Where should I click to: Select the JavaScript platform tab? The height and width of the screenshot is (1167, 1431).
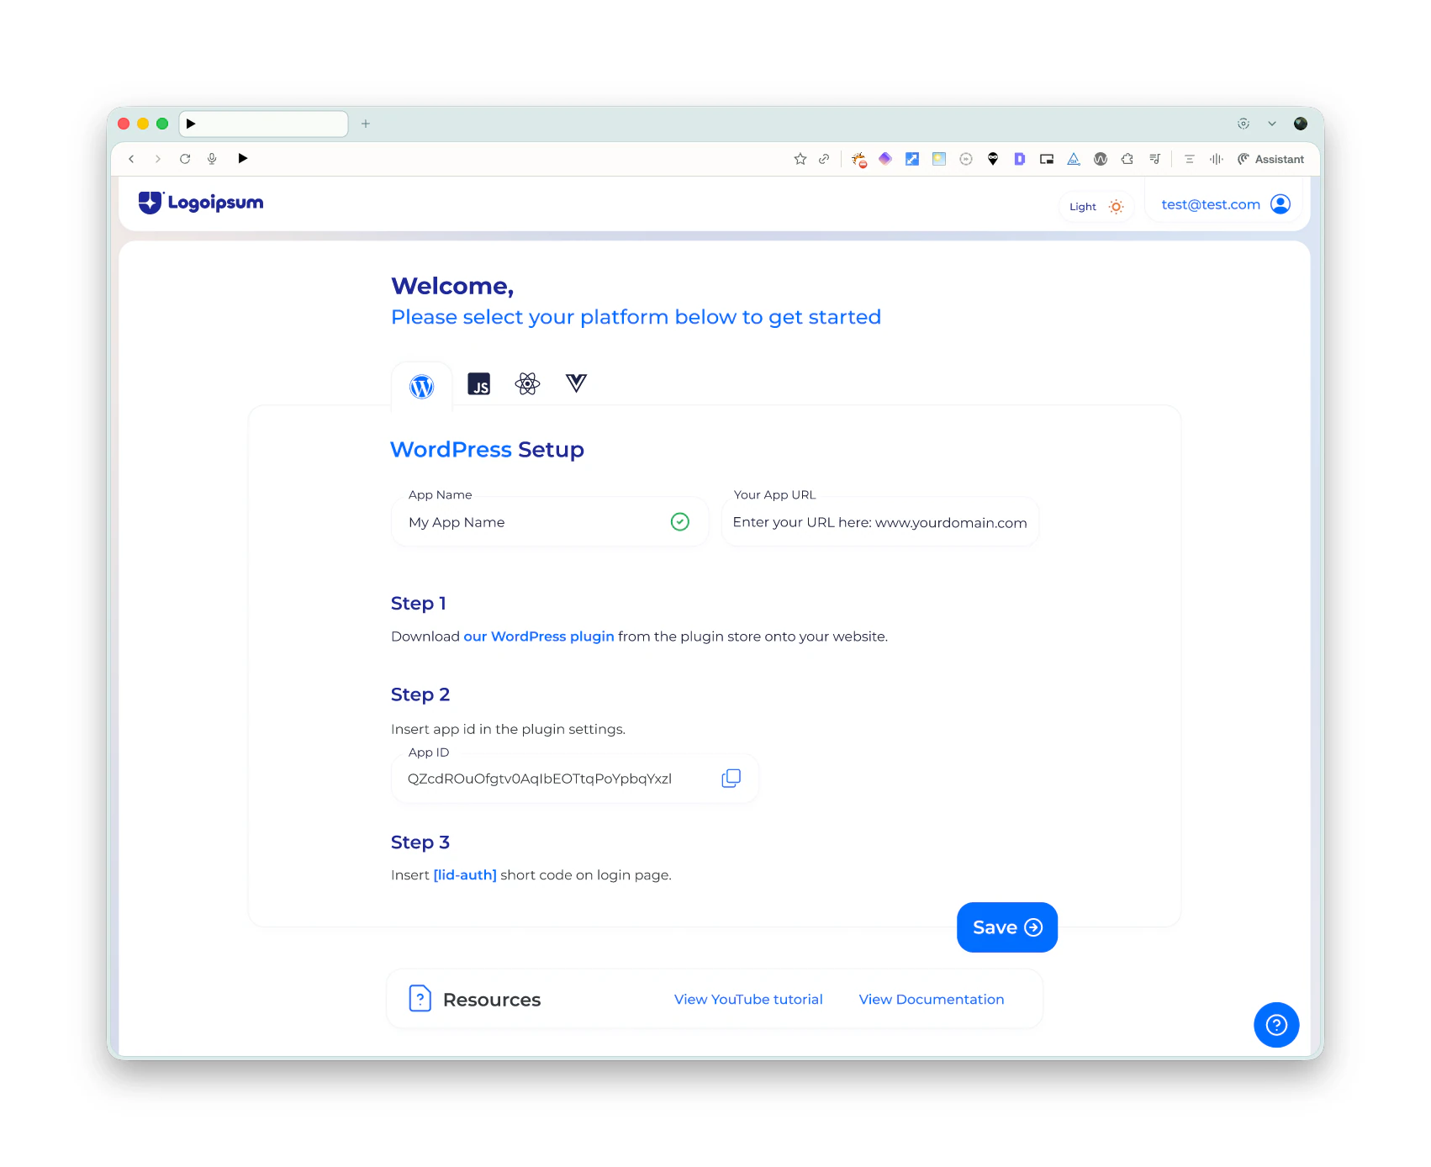tap(479, 384)
